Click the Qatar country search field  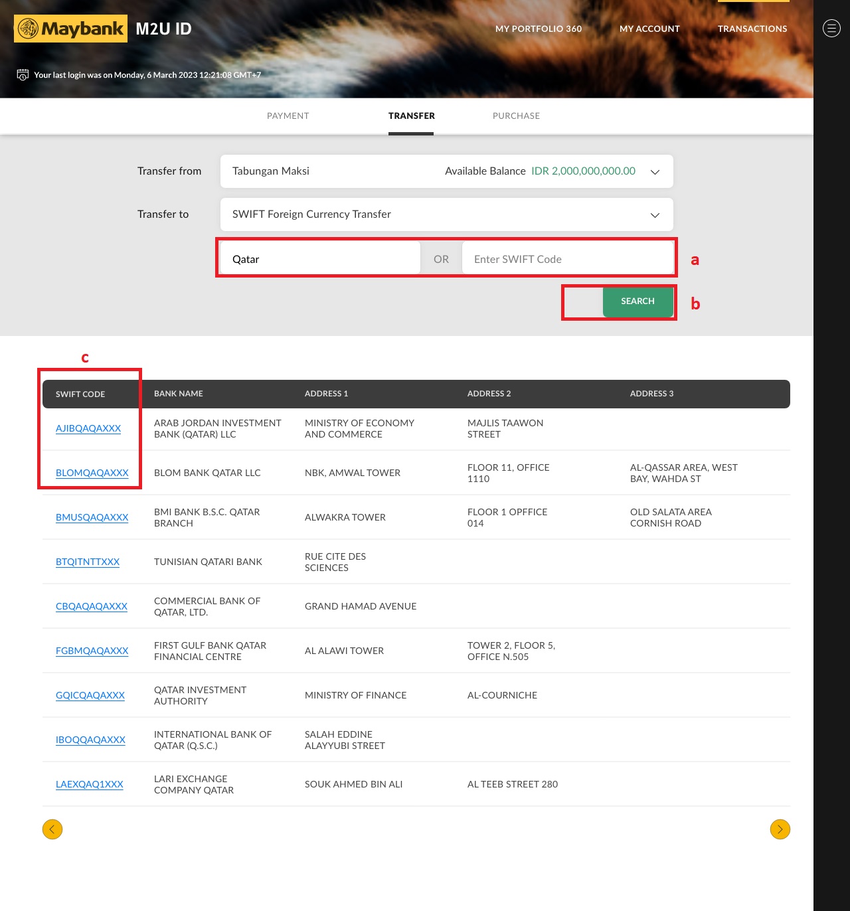coord(319,259)
